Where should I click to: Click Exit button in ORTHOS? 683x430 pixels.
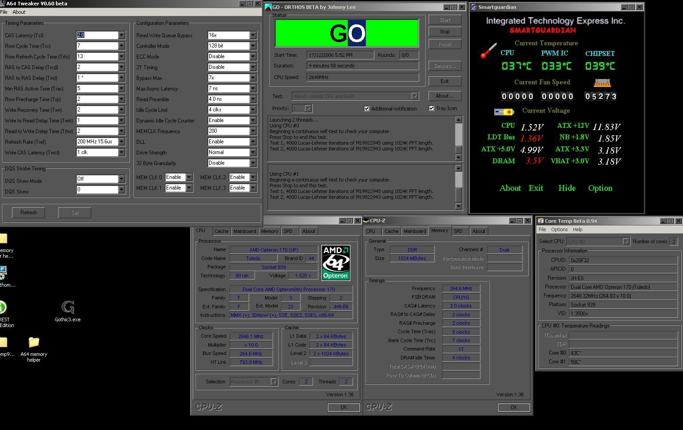445,81
